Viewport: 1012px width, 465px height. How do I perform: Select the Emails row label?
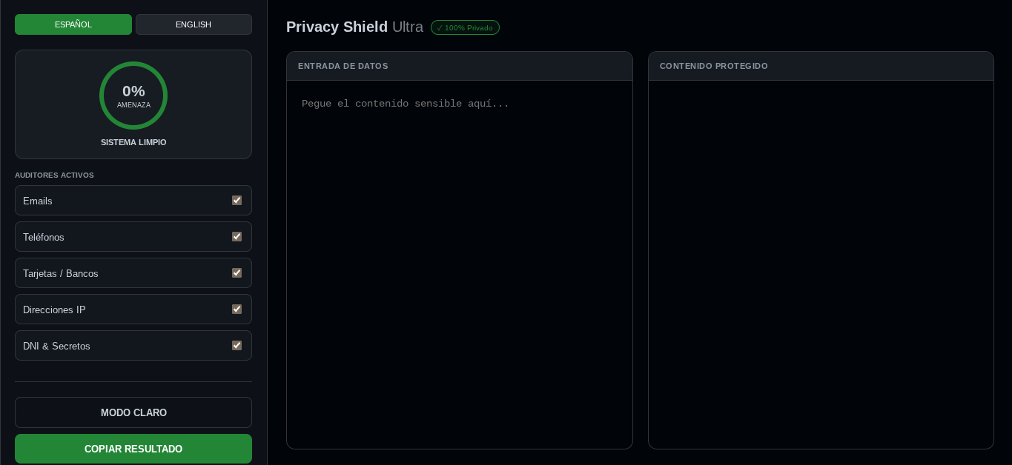click(37, 201)
